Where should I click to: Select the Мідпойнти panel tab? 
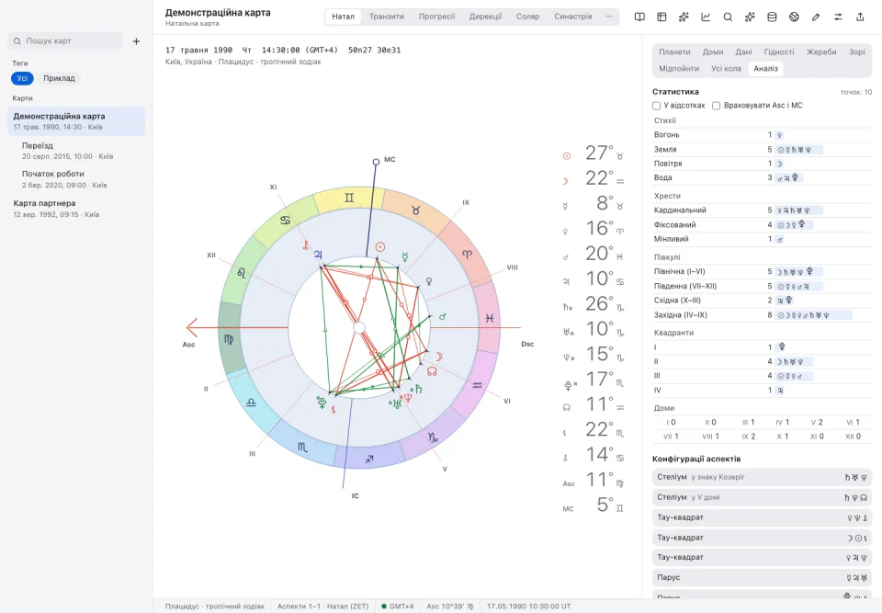(679, 69)
